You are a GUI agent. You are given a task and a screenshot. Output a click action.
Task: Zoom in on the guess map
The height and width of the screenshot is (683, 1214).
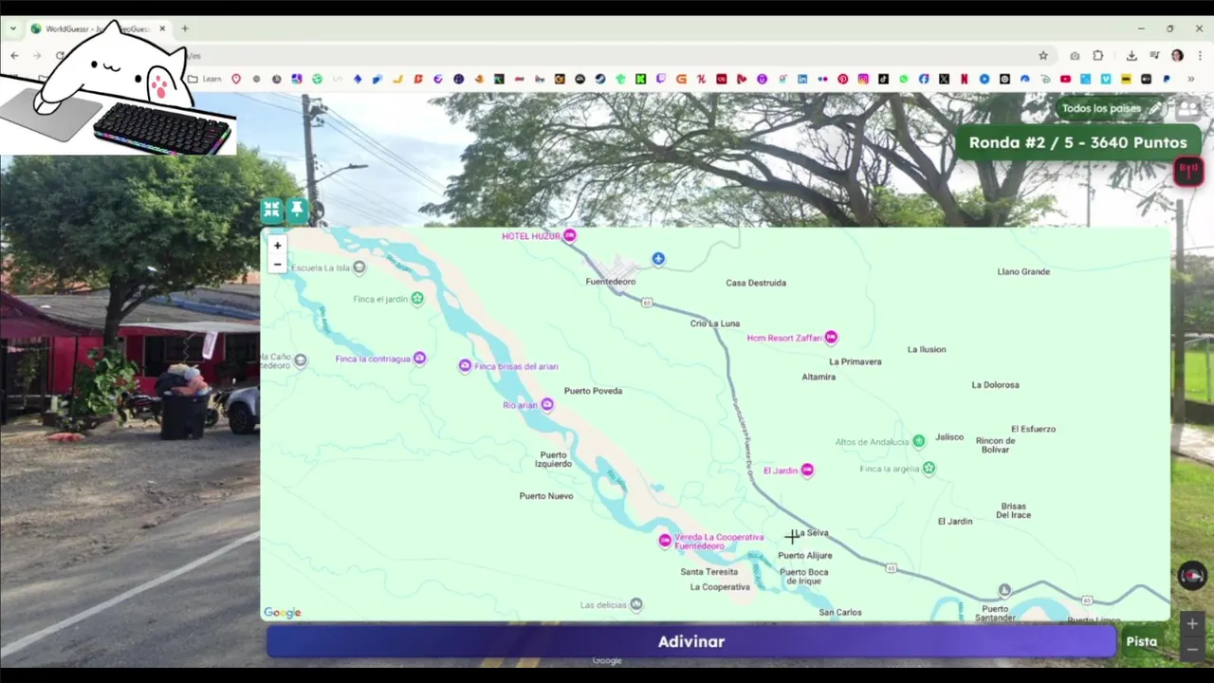(x=277, y=246)
